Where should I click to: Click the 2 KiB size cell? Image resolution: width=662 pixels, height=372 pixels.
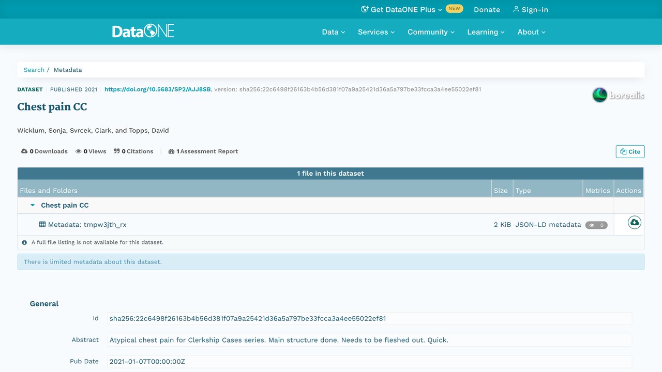click(x=502, y=225)
